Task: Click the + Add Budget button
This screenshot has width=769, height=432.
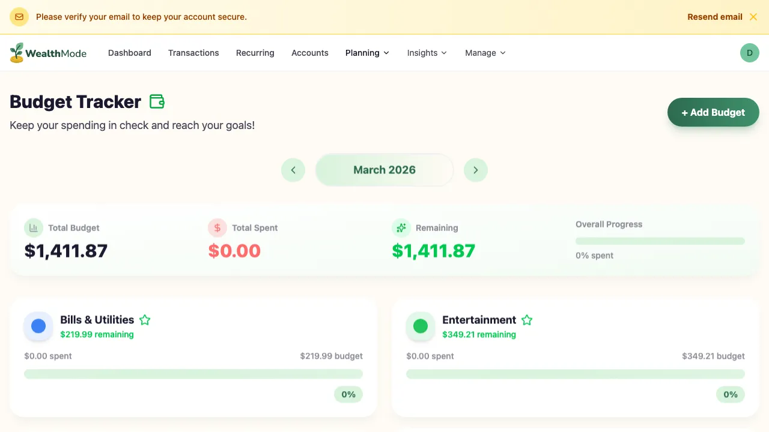Action: (713, 112)
